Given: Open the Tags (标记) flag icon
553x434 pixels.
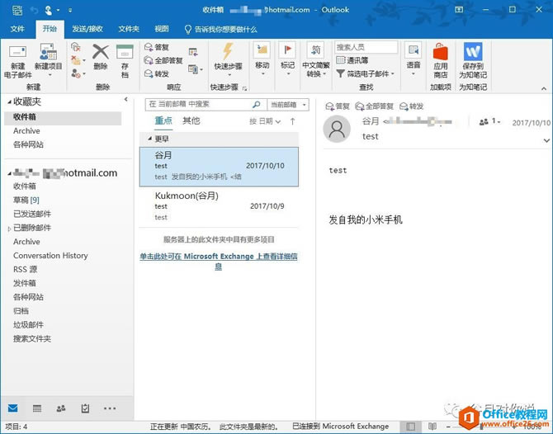Looking at the screenshot, I should (x=287, y=50).
